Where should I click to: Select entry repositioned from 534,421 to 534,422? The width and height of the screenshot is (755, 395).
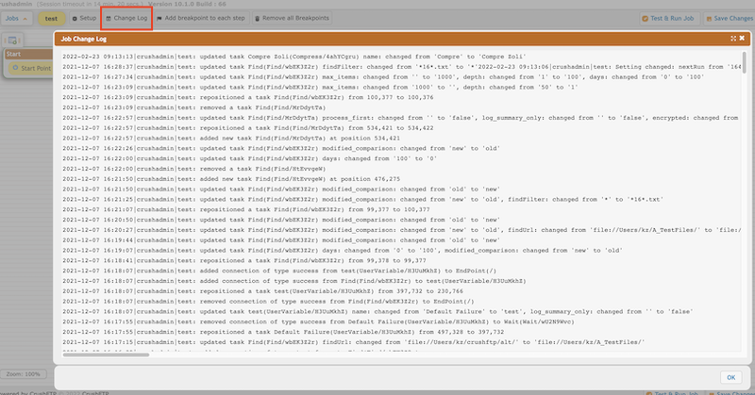pyautogui.click(x=248, y=128)
